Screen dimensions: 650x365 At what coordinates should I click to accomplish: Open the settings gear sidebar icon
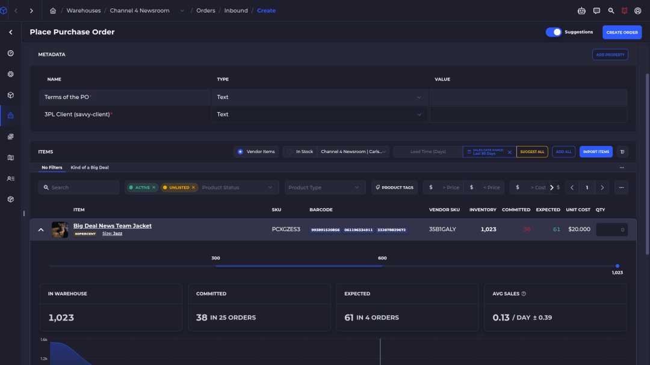tap(11, 74)
